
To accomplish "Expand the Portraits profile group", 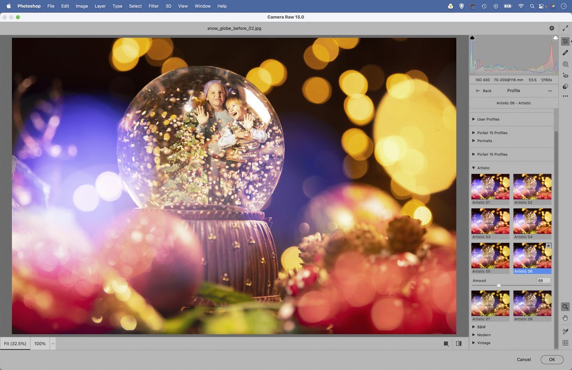I will click(x=473, y=141).
